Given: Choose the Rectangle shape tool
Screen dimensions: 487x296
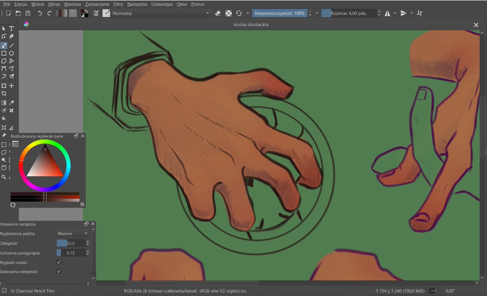Looking at the screenshot, I should click(4, 53).
